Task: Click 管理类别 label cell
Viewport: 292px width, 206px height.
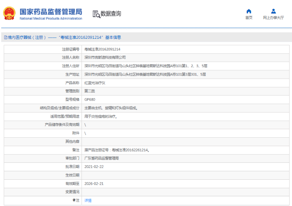Action: click(x=43, y=91)
